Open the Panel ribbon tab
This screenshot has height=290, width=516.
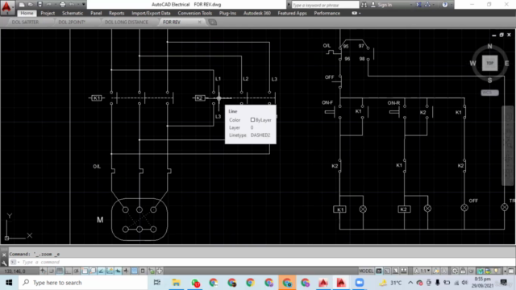coord(96,13)
